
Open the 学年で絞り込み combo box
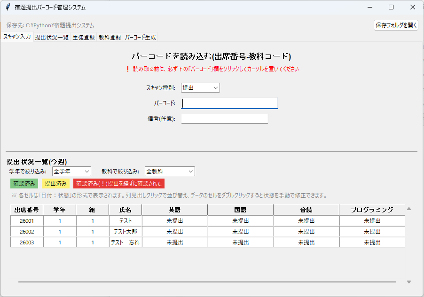pyautogui.click(x=71, y=172)
